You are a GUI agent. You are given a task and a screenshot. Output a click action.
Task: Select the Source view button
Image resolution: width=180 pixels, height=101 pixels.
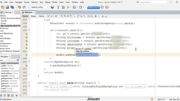[x=25, y=16]
